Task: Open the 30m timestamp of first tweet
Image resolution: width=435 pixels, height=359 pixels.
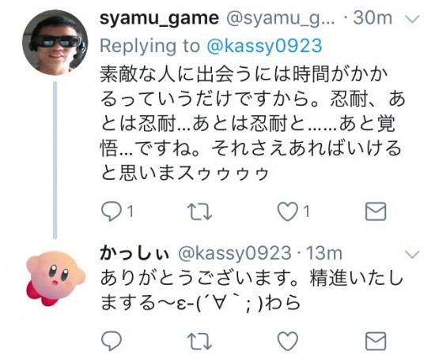Action: (x=373, y=18)
